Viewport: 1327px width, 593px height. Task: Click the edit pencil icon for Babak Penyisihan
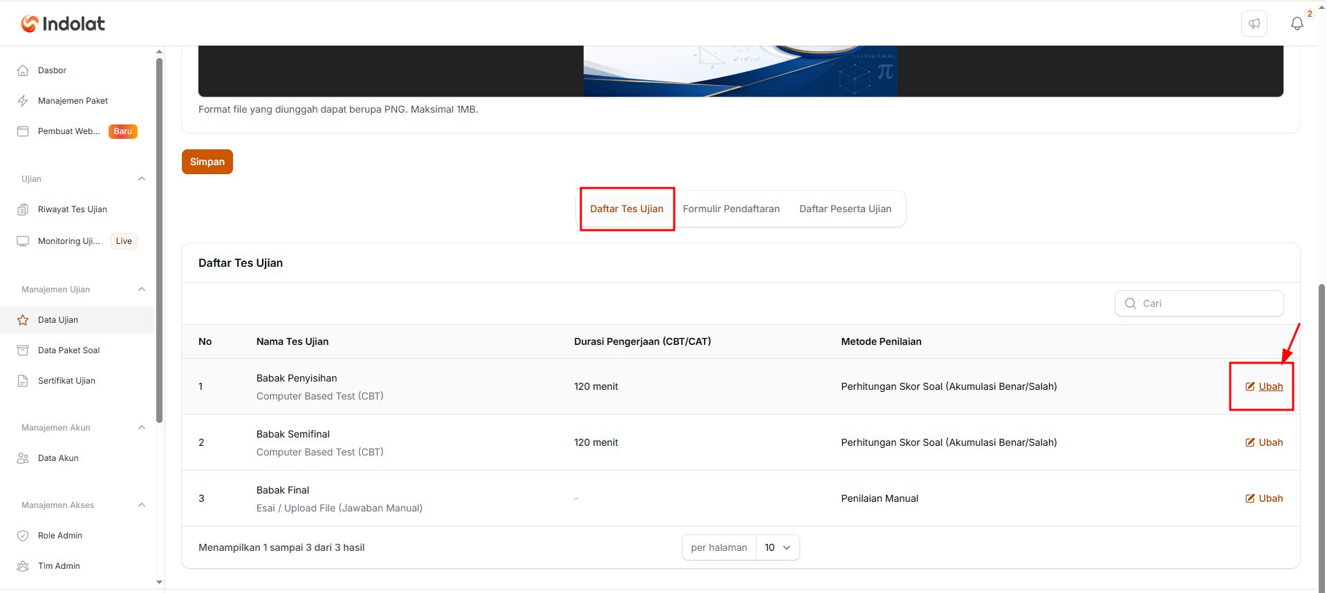pyautogui.click(x=1250, y=386)
